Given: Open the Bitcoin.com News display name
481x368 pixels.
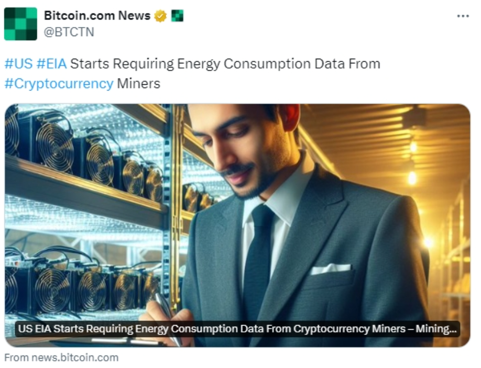Looking at the screenshot, I should [97, 15].
